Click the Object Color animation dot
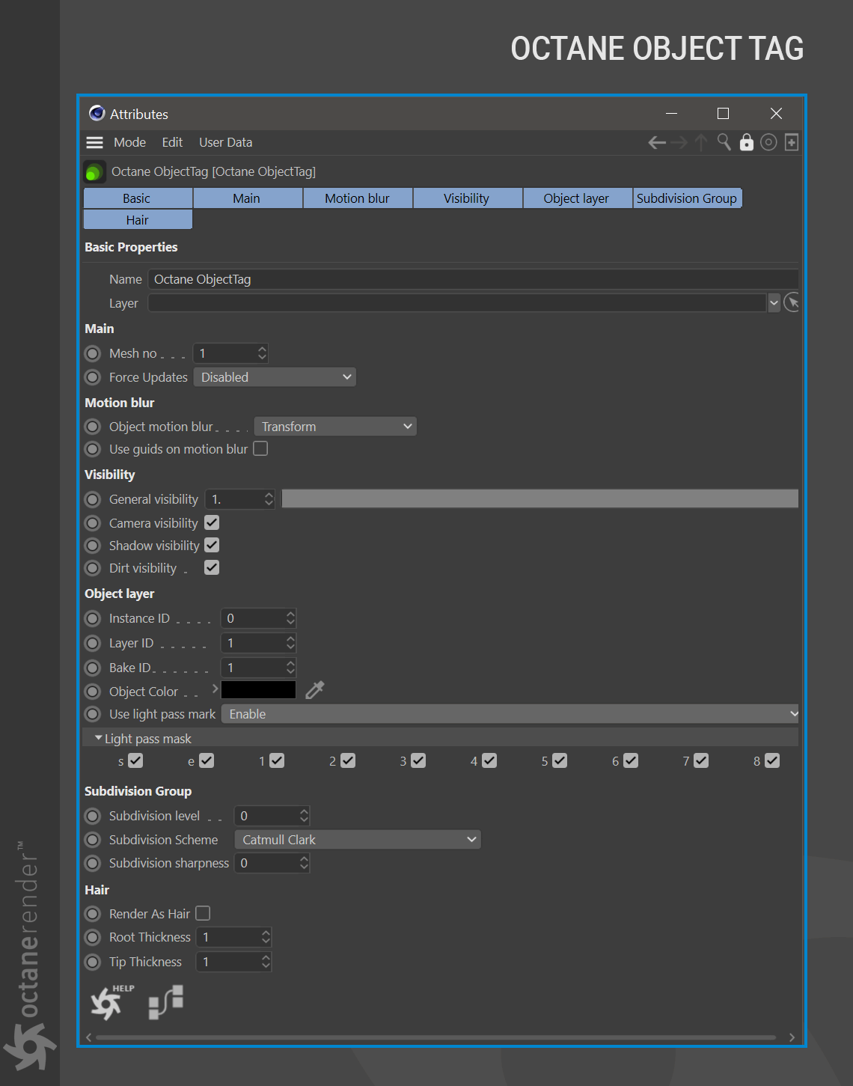The image size is (853, 1086). (x=93, y=692)
